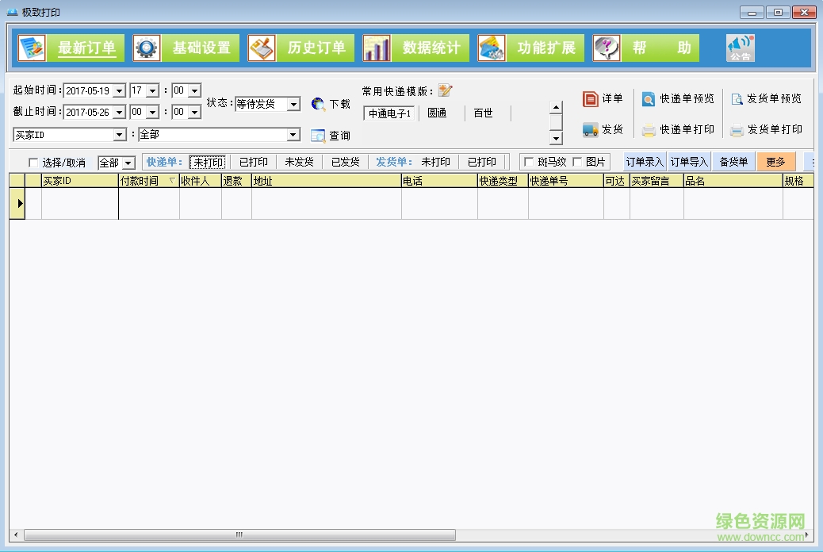Image resolution: width=823 pixels, height=552 pixels.
Task: Switch to the 历史订单 tab
Action: pyautogui.click(x=316, y=48)
